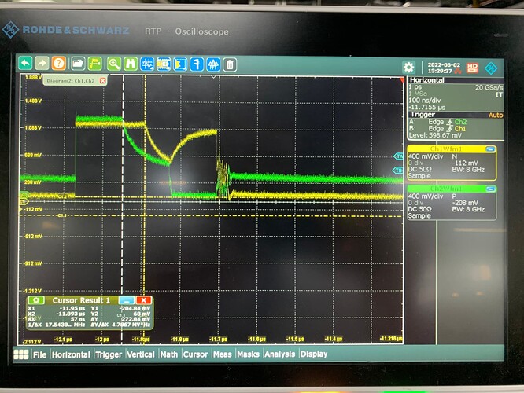Minimize the Ch2Wfm1 signal box
Screen dimensions: 524x393
point(490,189)
